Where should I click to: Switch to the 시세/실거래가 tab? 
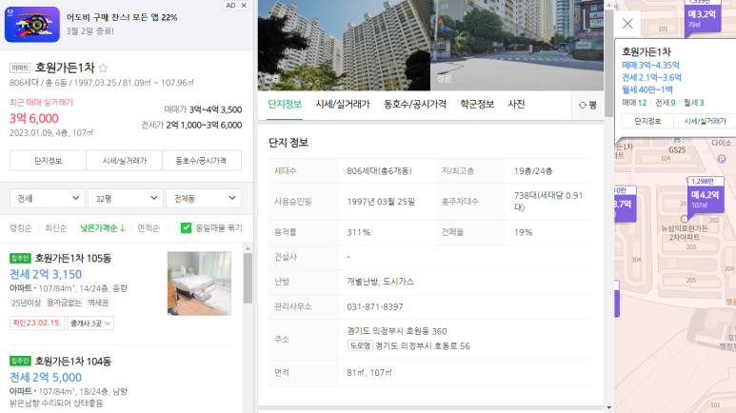point(343,104)
